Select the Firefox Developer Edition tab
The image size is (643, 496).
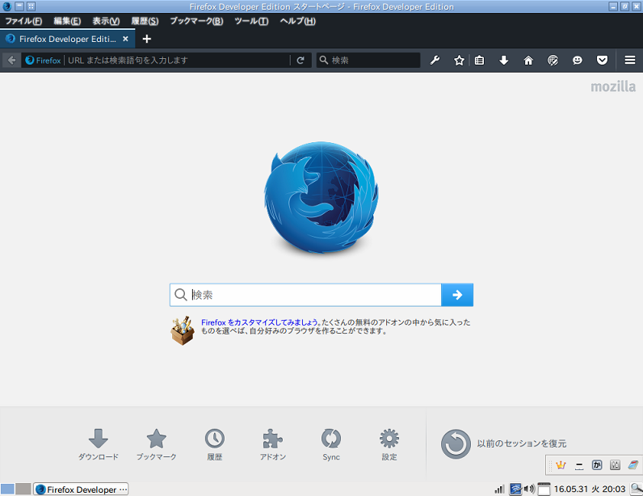point(68,39)
